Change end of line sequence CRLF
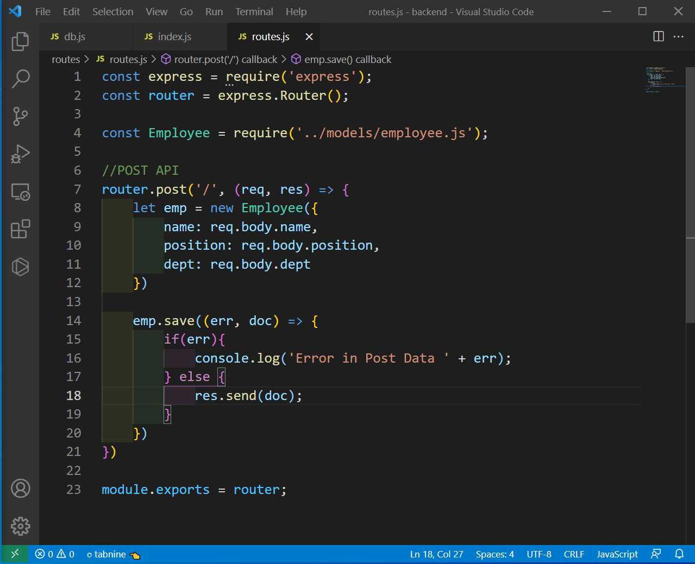Screen dimensions: 695x564 click(574, 554)
